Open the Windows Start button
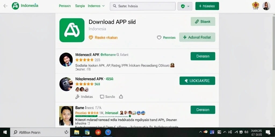 (5, 132)
